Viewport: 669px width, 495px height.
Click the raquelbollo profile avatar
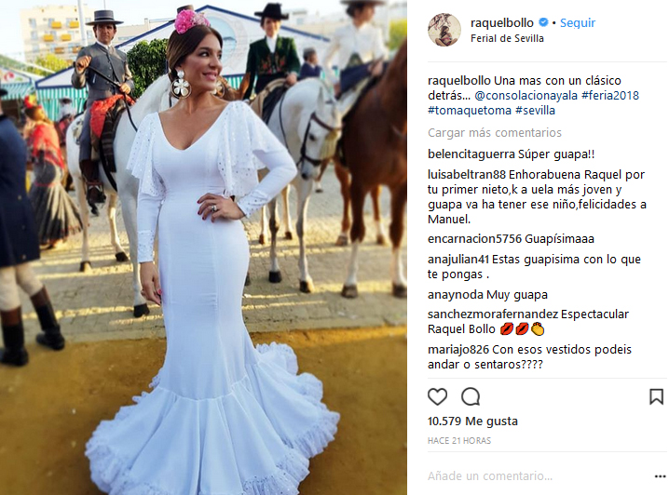tap(444, 30)
